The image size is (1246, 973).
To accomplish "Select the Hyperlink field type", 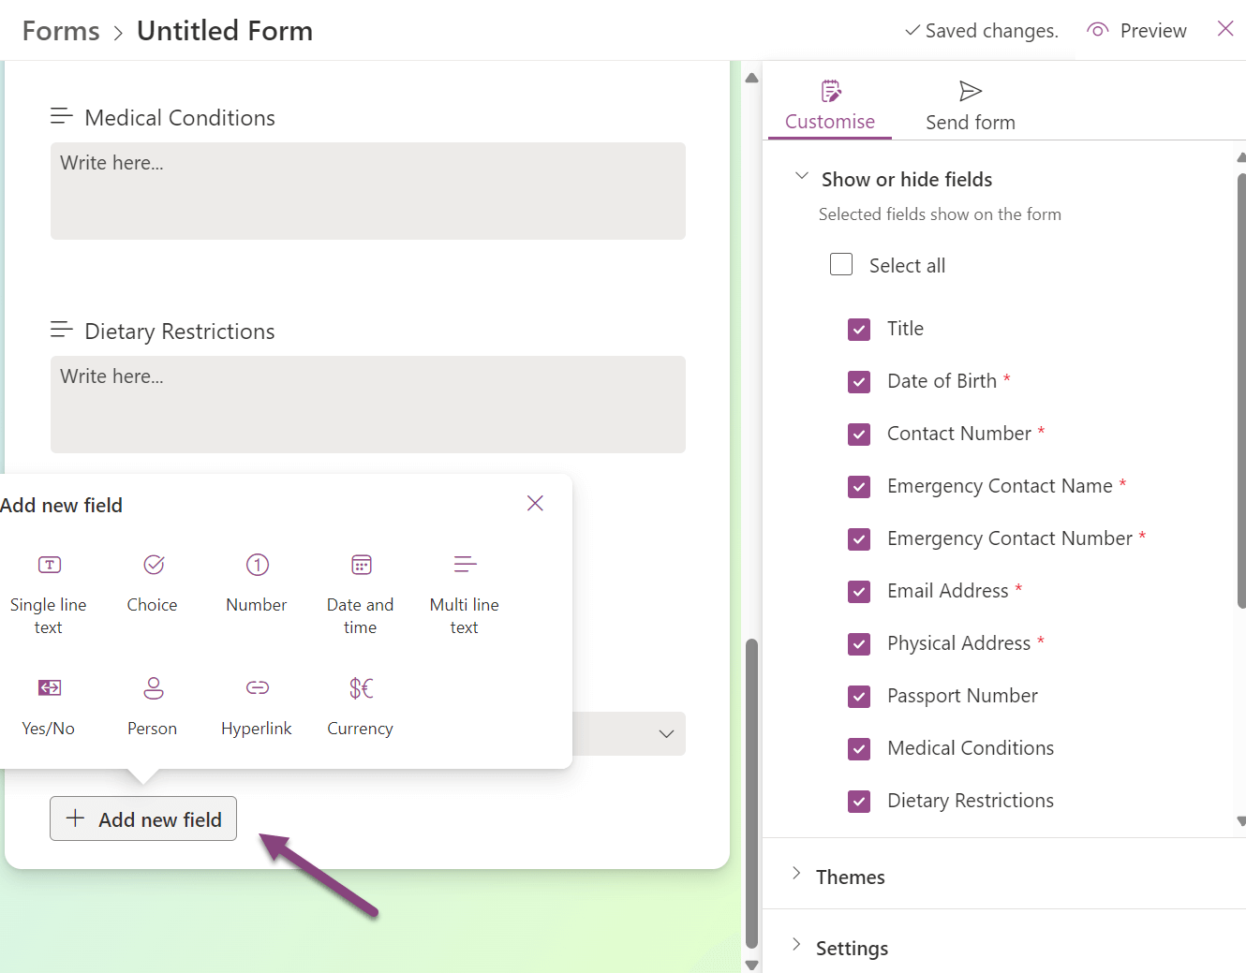I will (256, 704).
